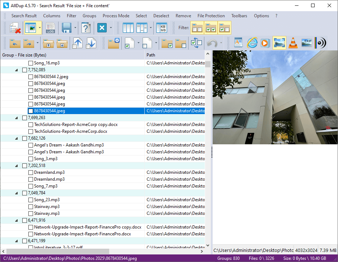Select the 7,699,263 group checkbox

click(24, 118)
